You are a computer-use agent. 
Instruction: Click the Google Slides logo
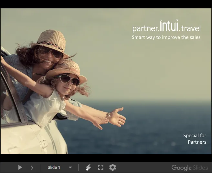point(189,168)
